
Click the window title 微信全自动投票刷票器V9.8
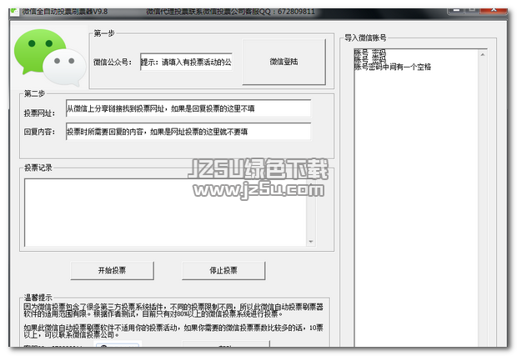click(x=65, y=12)
